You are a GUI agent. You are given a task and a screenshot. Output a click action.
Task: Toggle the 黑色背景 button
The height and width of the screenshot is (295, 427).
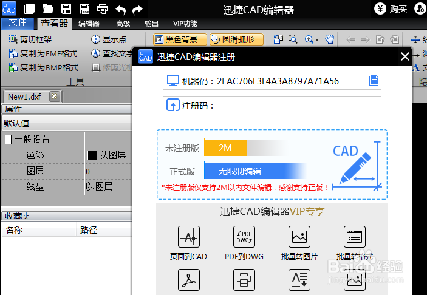point(180,39)
